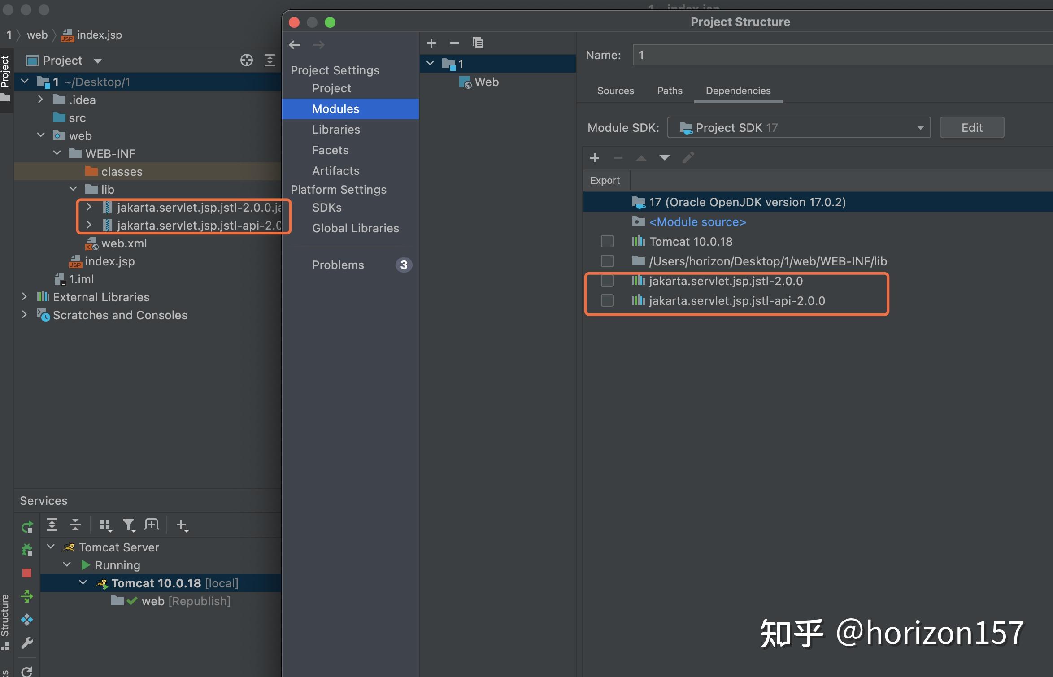This screenshot has width=1053, height=677.
Task: Expand the External Libraries node
Action: 25,297
